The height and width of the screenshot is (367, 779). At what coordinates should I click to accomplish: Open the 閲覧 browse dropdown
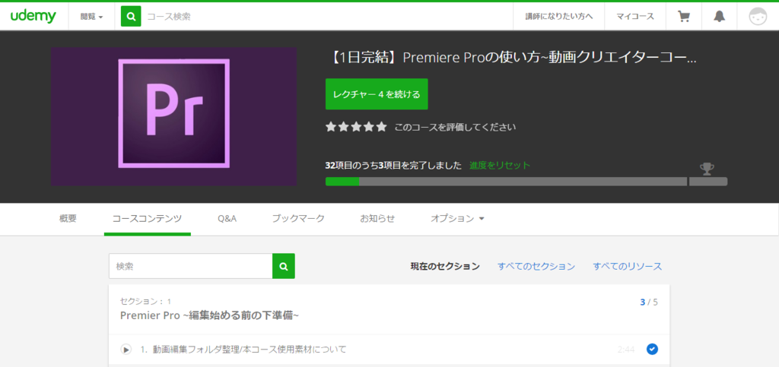(x=92, y=17)
